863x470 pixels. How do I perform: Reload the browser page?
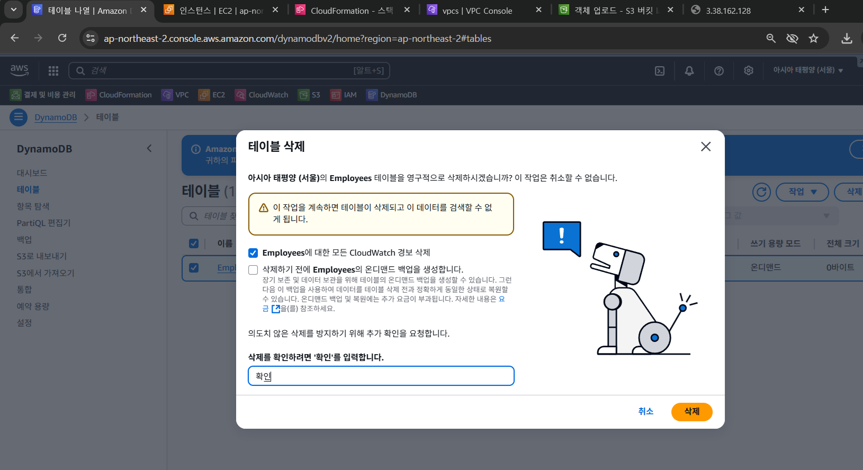[x=62, y=38]
